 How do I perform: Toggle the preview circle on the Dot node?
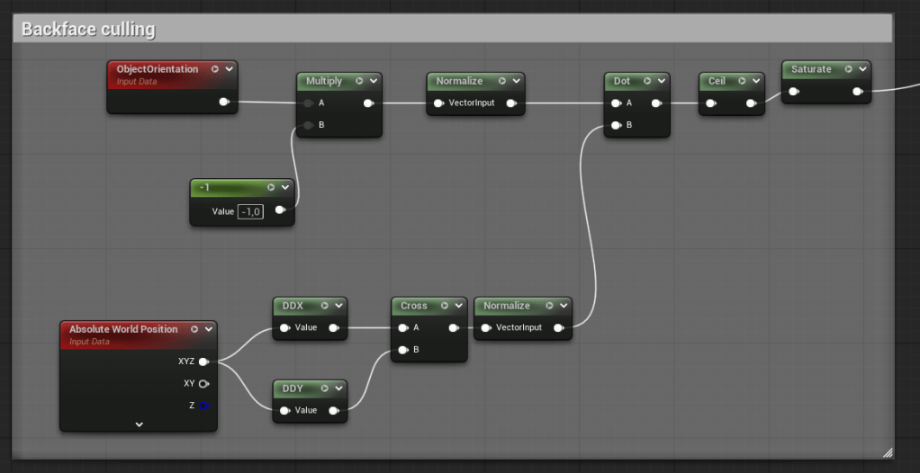pyautogui.click(x=647, y=81)
